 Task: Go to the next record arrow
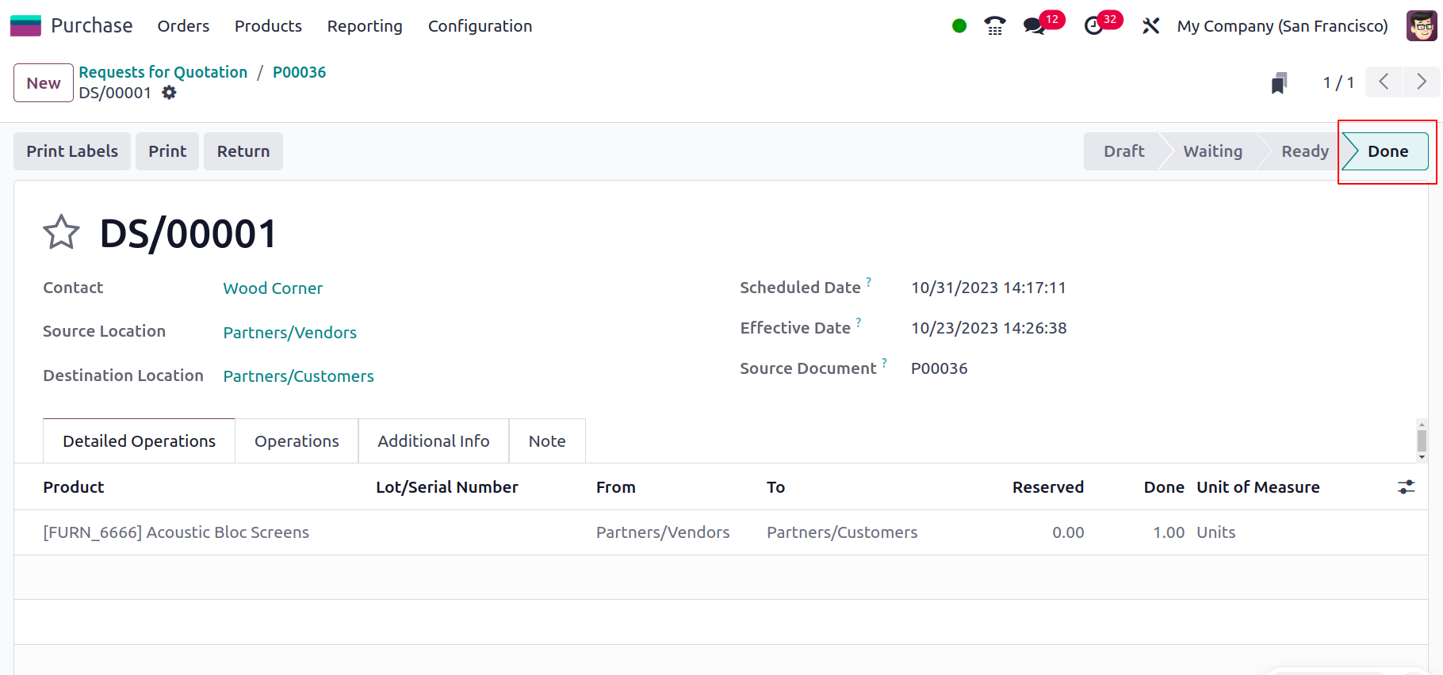coord(1421,82)
